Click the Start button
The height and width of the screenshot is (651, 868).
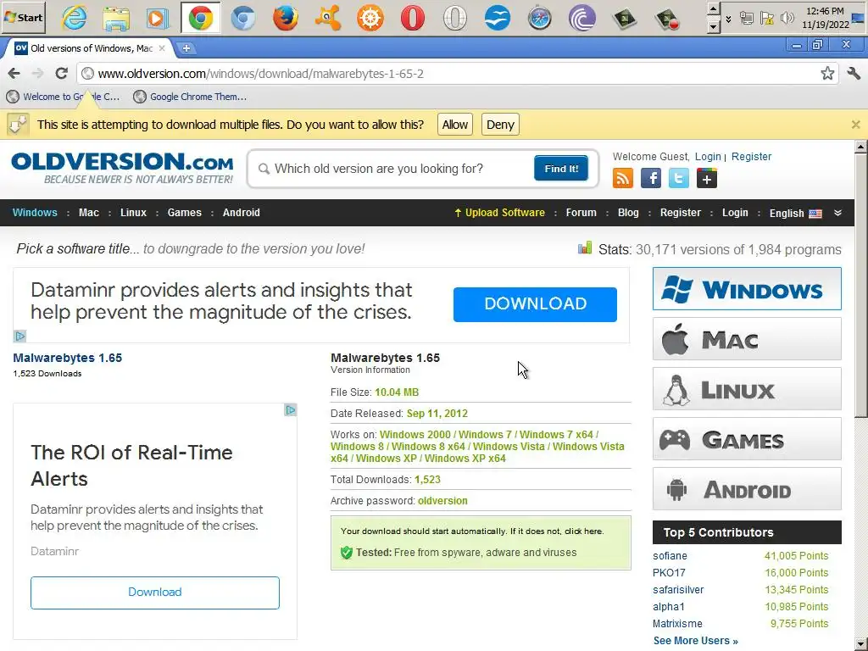click(23, 18)
